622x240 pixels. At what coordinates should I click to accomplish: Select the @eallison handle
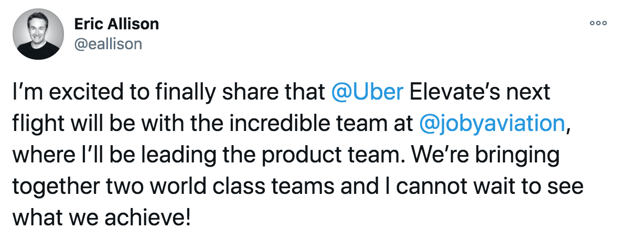[x=108, y=43]
